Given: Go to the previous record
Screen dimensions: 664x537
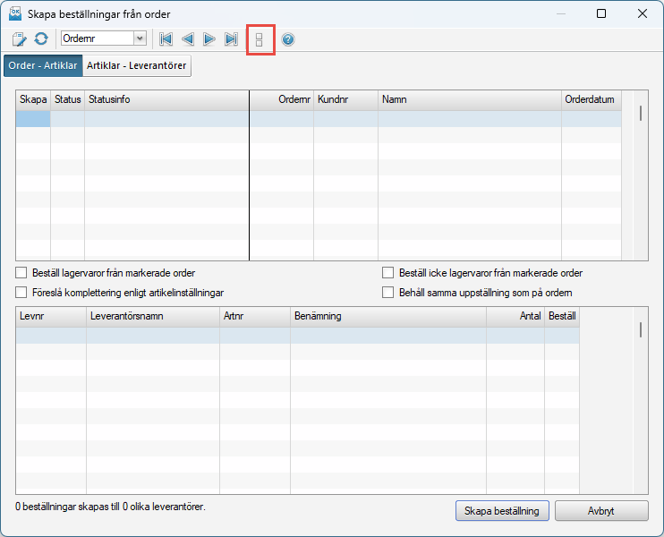Looking at the screenshot, I should click(188, 39).
